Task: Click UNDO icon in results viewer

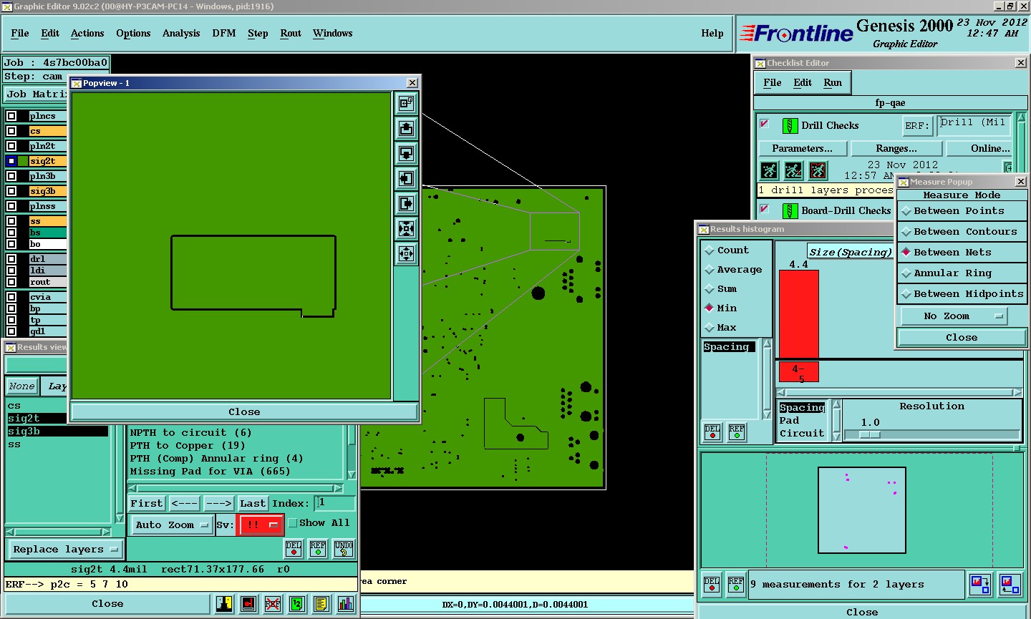Action: (x=344, y=549)
